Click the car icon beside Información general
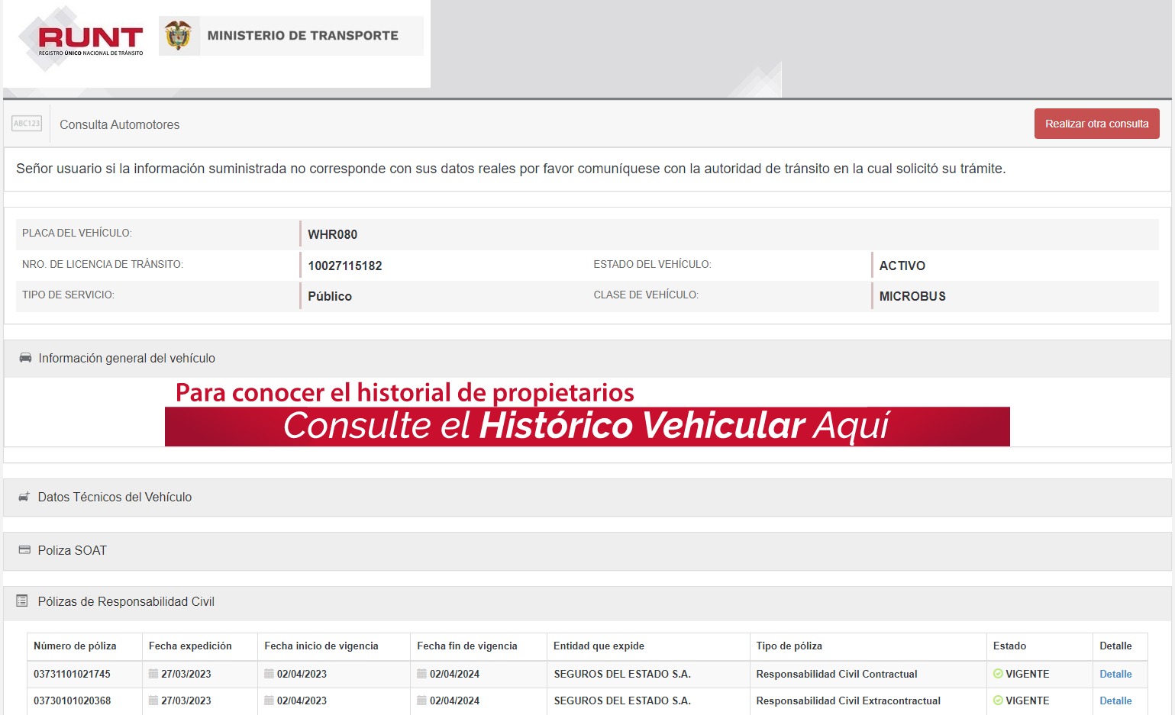The image size is (1175, 715). tap(25, 358)
